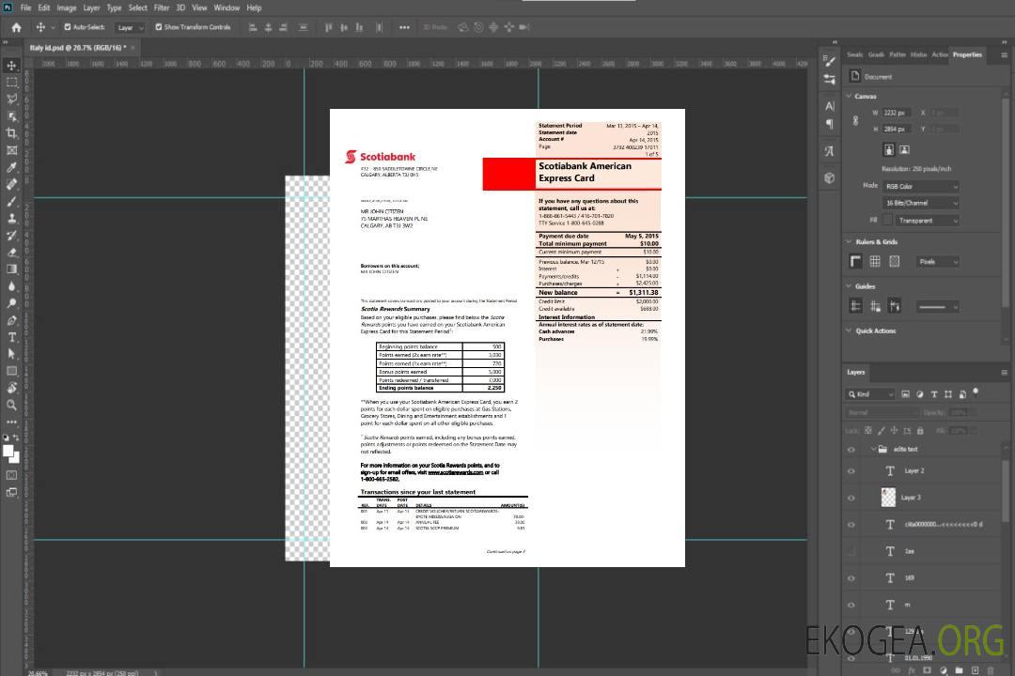Select the Crop tool
The image size is (1015, 676).
(x=11, y=133)
